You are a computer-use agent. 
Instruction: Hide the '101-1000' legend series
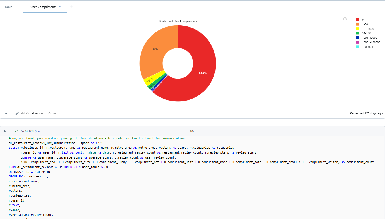tap(368, 29)
